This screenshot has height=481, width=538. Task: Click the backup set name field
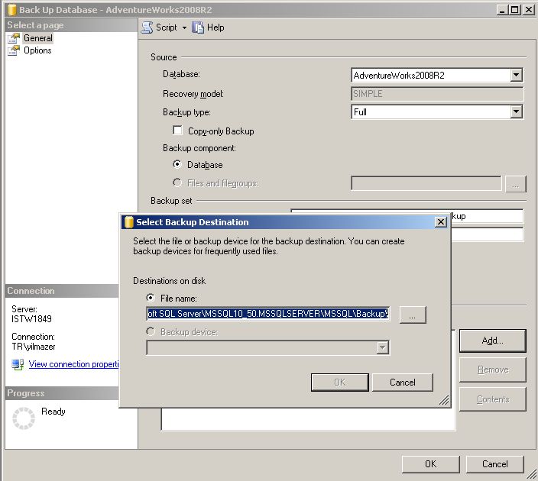(x=488, y=216)
